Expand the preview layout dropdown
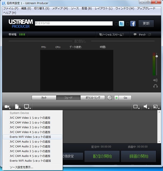The height and width of the screenshot is (171, 163). (156, 107)
